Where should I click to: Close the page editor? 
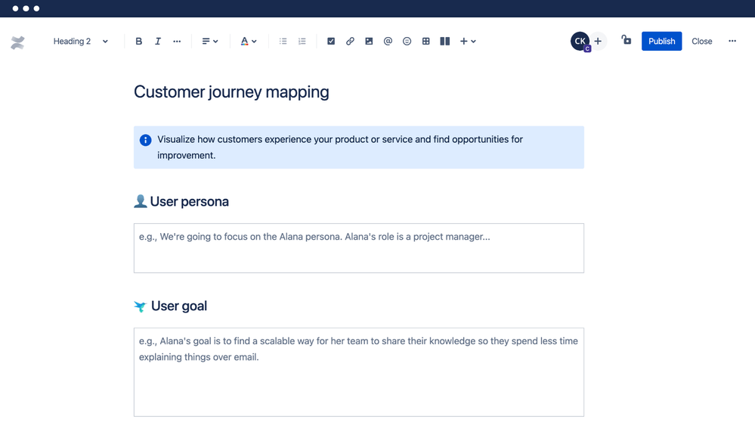tap(701, 41)
